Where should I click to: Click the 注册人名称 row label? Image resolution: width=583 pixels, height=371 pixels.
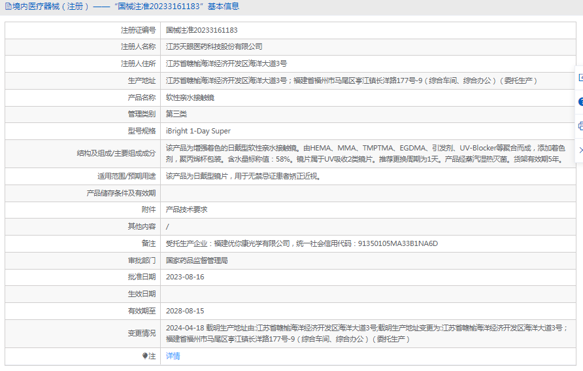pos(139,46)
